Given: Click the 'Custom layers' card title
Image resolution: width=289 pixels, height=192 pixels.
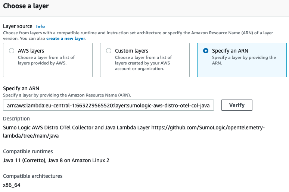Looking at the screenshot, I should pos(131,51).
